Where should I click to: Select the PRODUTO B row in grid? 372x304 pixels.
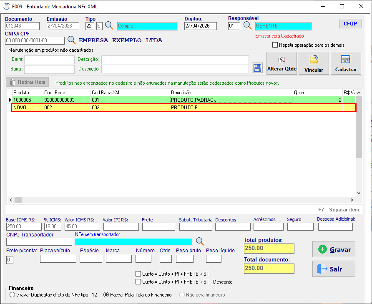[x=183, y=108]
